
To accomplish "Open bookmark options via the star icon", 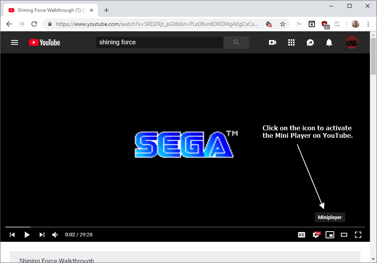I will (283, 24).
